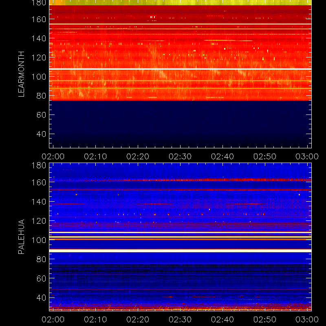This screenshot has height=326, width=326.
Task: Select Learmonth plot's 02:00 time label
Action: coord(53,156)
